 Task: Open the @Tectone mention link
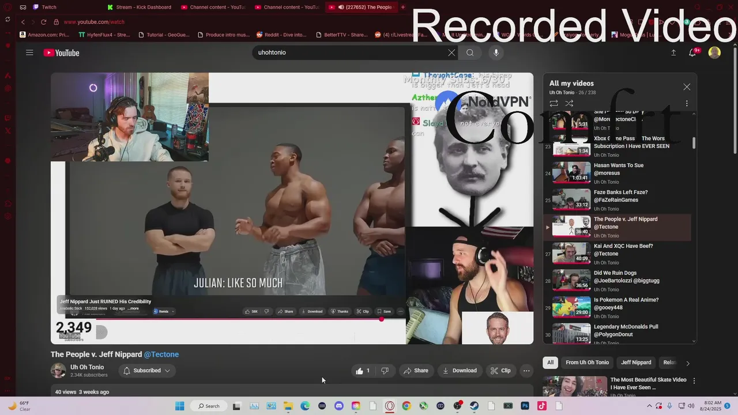[x=161, y=354]
